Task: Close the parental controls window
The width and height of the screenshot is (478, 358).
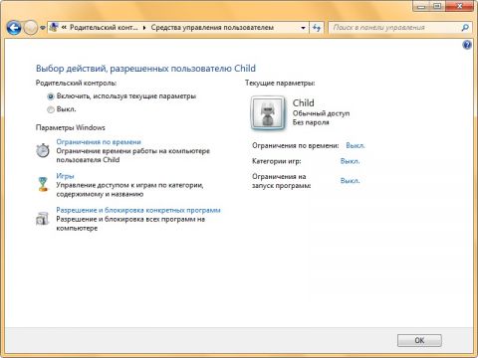Action: (x=459, y=6)
